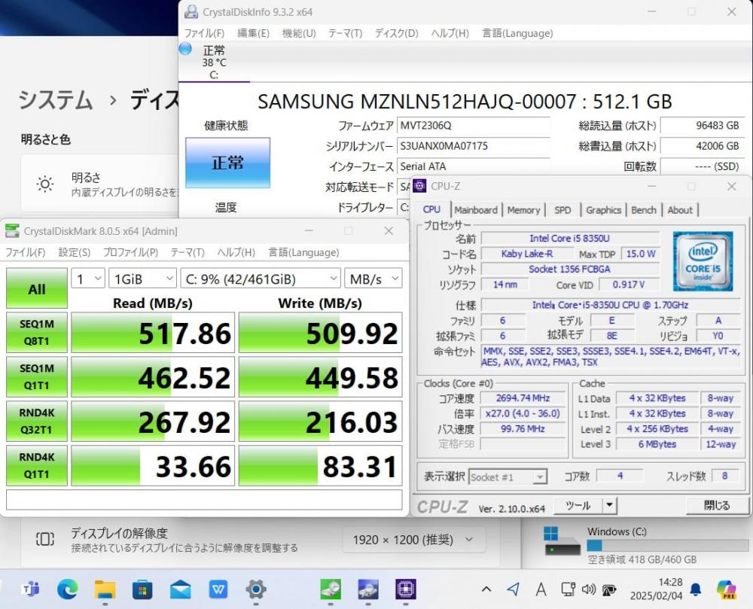The image size is (753, 609).
Task: Open 機能(U) menu in CrystalDiskInfo
Action: [299, 33]
